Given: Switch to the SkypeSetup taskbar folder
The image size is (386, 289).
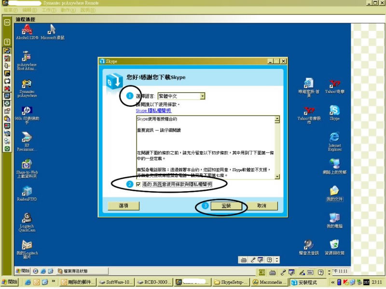Looking at the screenshot, I should click(x=231, y=282).
